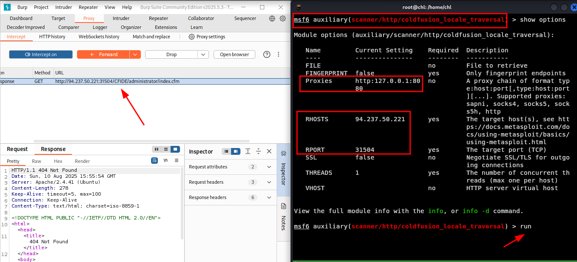Open the View menu
This screenshot has height=262, width=577.
(x=110, y=7)
